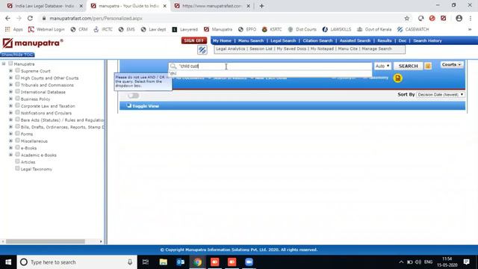Open Citation Search menu
Screen dimensions: 478x269
pos(317,40)
